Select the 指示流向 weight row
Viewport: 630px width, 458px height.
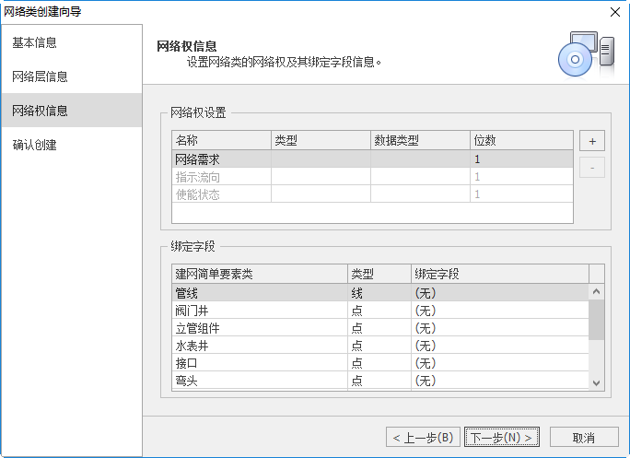221,177
